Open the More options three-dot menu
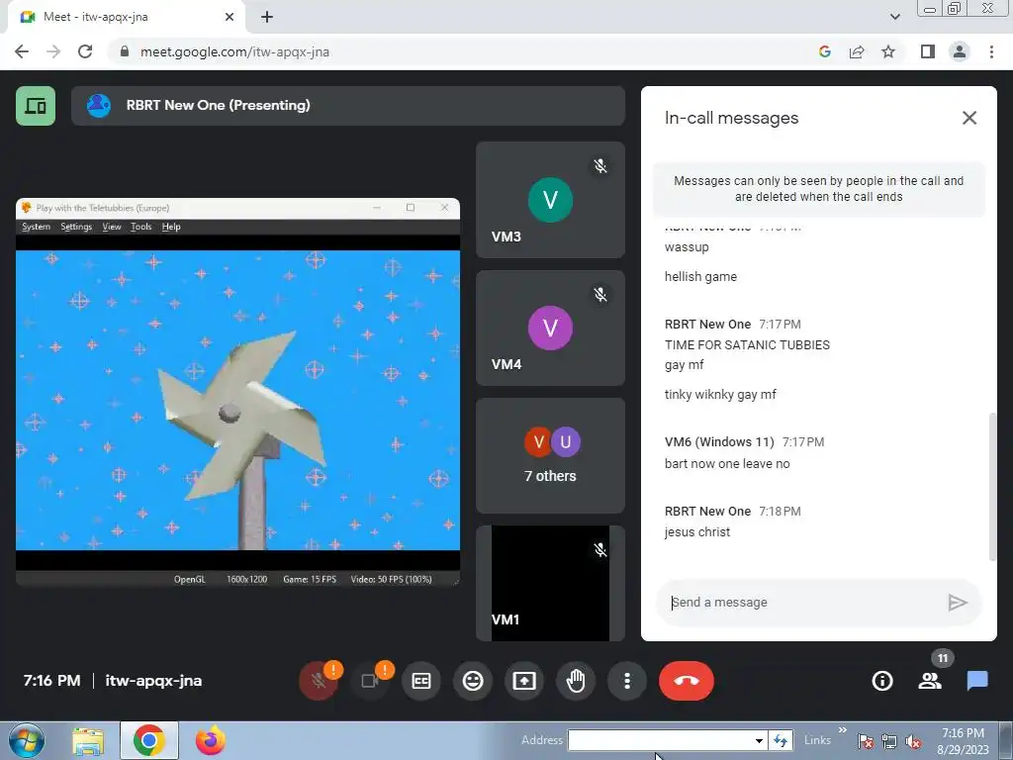This screenshot has width=1013, height=760. click(626, 681)
